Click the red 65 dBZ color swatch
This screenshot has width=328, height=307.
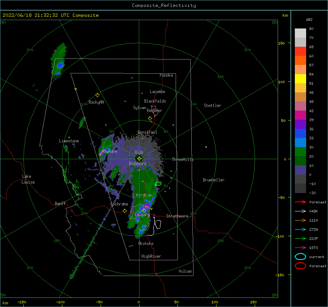pos(300,51)
